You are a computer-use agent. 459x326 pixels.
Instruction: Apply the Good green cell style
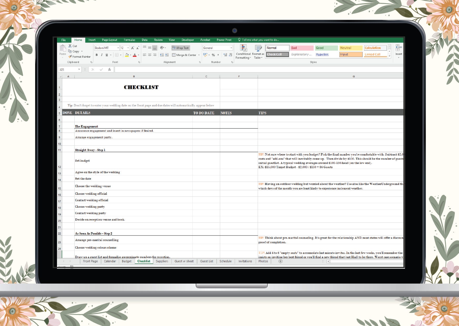point(326,48)
